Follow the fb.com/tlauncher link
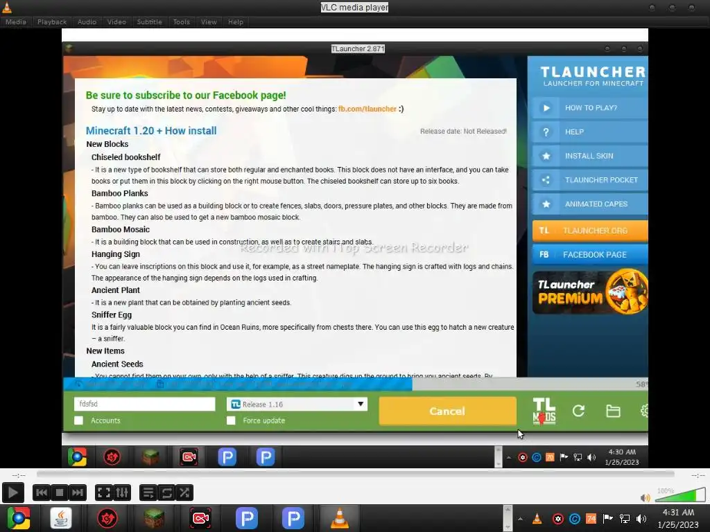Viewport: 710px width, 532px height. coord(367,109)
